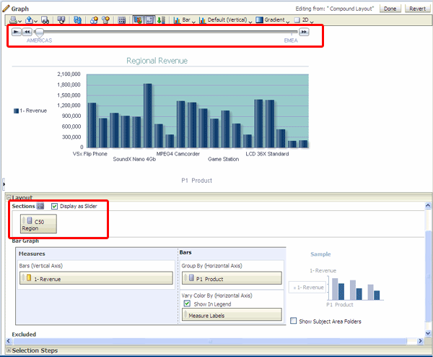The height and width of the screenshot is (357, 433).
Task: Click the 1- Revenue legend entry
Action: 30,111
